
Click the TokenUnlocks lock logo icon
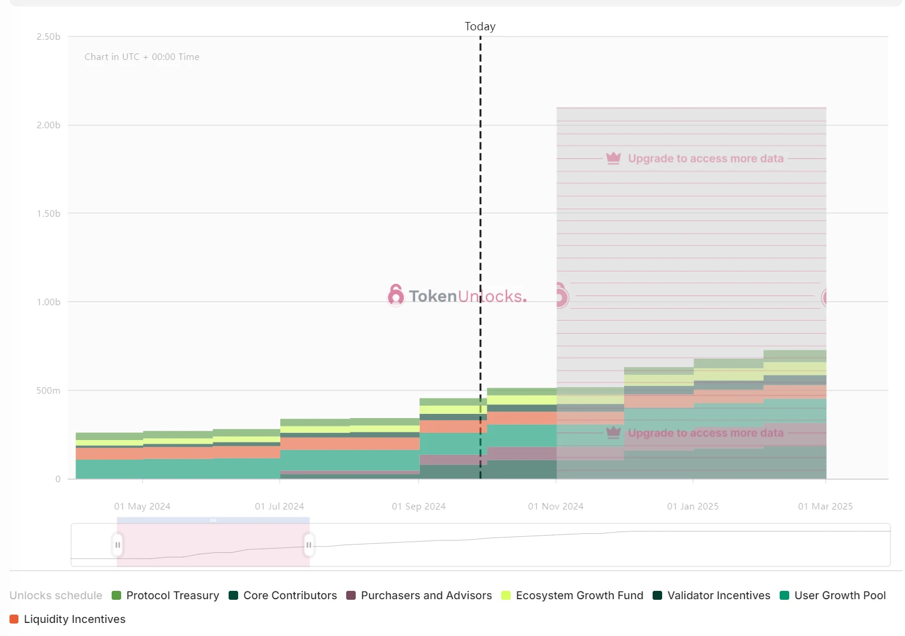click(395, 295)
